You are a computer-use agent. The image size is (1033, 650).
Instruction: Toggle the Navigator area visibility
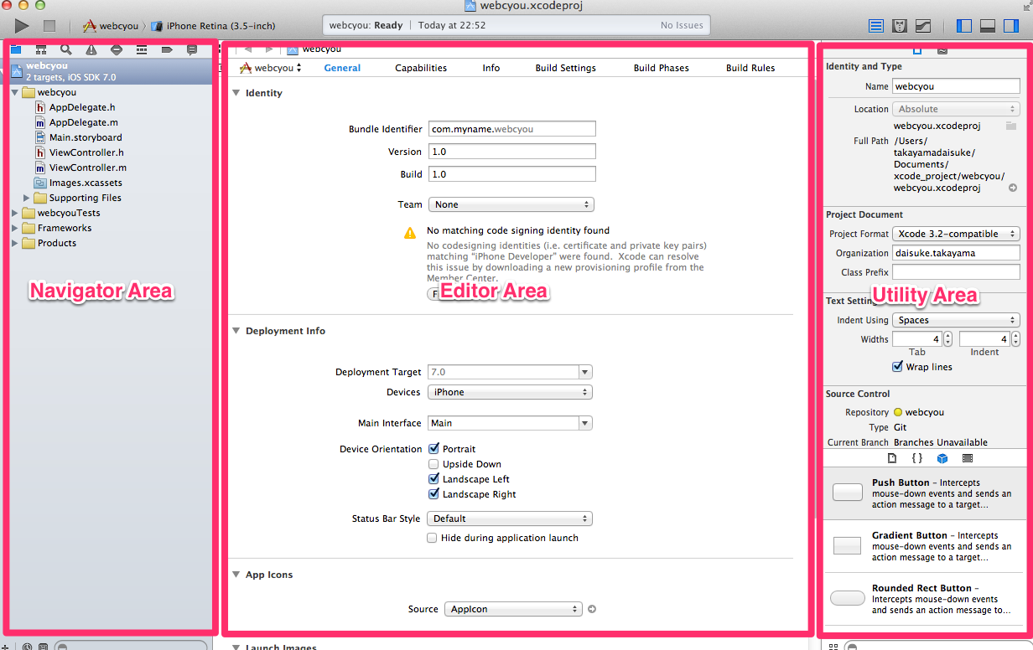[x=964, y=26]
